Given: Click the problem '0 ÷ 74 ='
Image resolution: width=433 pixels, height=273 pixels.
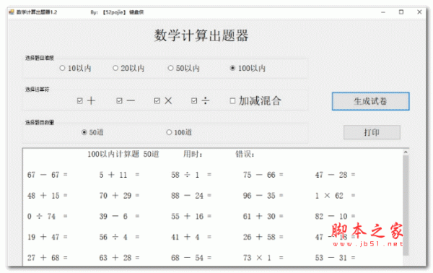Looking at the screenshot, I should [47, 216].
